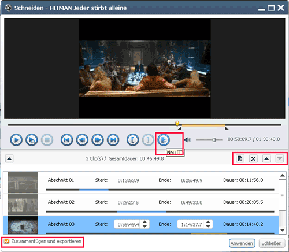This screenshot has height=252, width=289.
Task: Click Dauer: 00:20:05.5 text
Action: 243,202
